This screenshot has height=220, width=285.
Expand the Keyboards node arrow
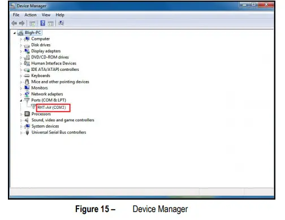click(x=21, y=76)
